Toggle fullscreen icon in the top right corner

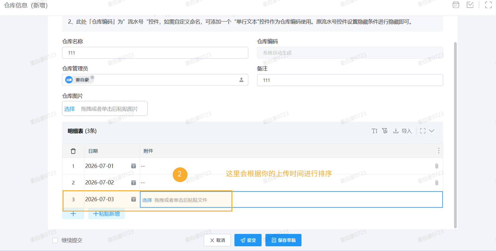click(488, 5)
